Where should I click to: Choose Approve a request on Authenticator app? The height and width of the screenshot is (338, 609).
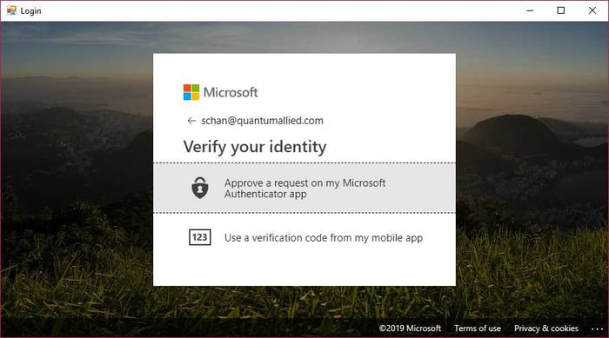pyautogui.click(x=304, y=188)
